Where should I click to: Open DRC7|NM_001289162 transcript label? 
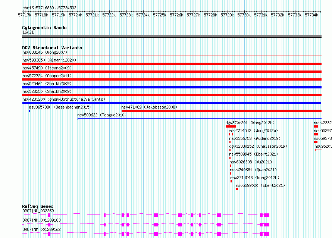click(x=41, y=229)
